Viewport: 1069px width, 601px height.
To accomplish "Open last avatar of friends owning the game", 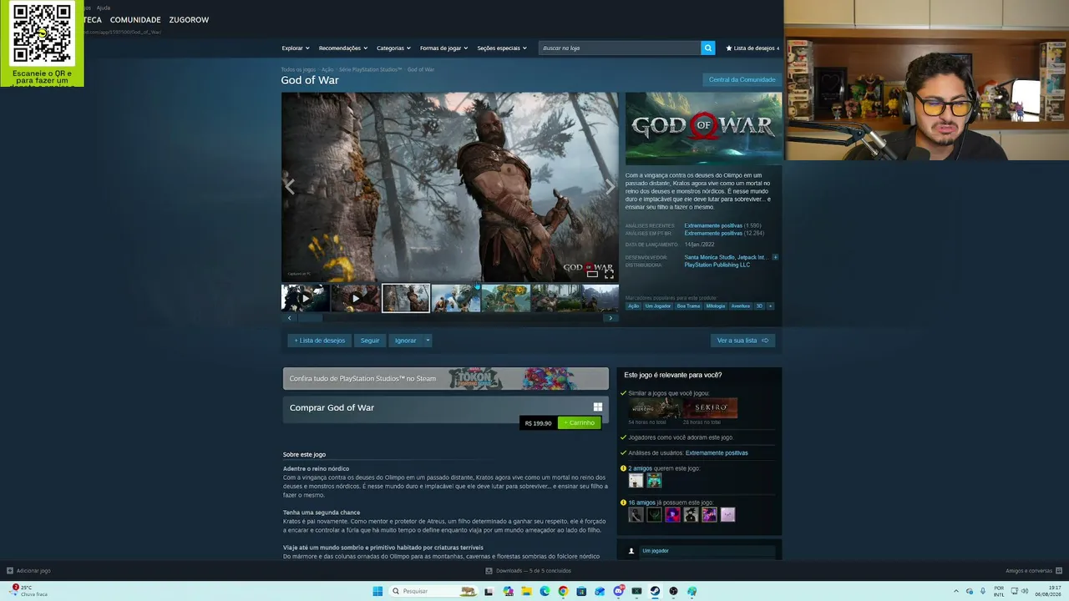I will [727, 515].
